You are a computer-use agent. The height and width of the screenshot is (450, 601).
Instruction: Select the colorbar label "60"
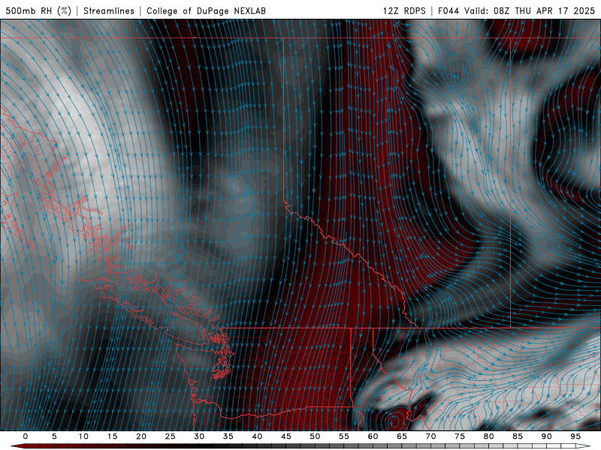[373, 436]
